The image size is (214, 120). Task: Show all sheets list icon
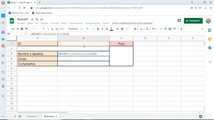[x=20, y=116]
